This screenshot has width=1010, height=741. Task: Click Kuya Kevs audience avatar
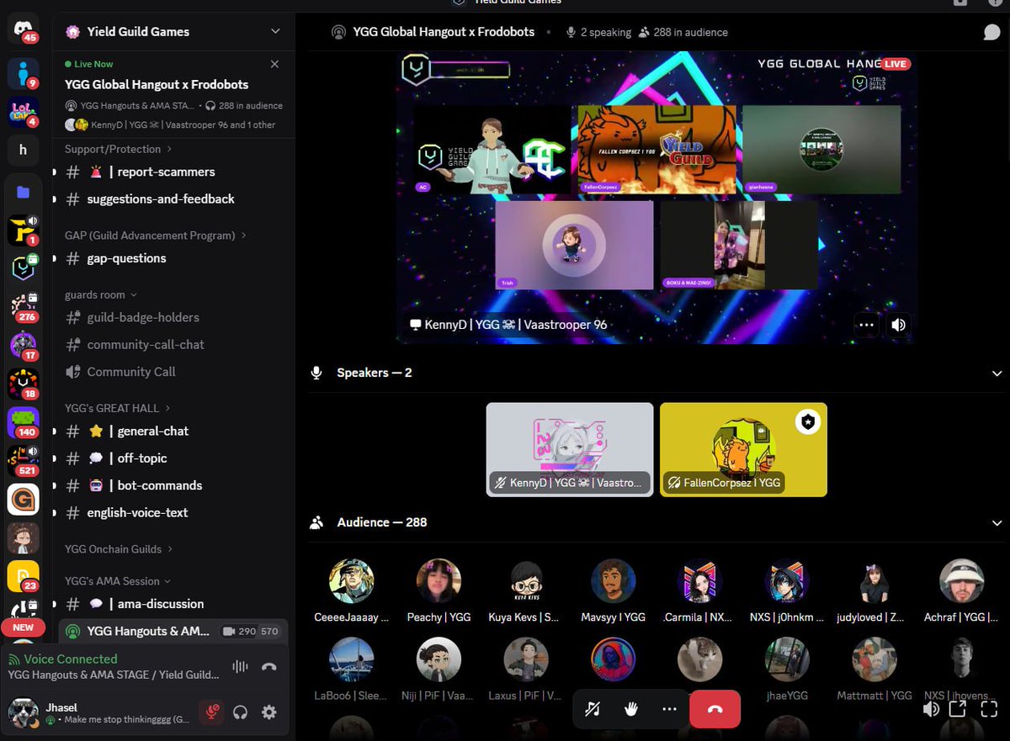[526, 581]
